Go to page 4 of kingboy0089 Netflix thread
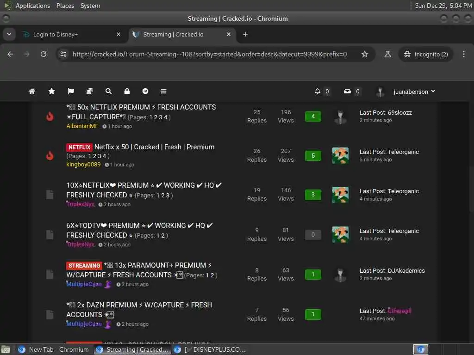Image resolution: width=474 pixels, height=355 pixels. click(x=104, y=156)
